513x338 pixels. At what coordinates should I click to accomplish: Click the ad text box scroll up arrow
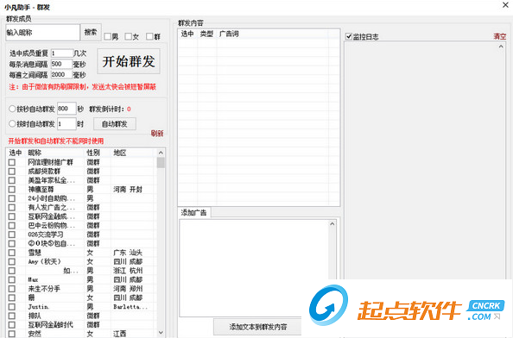coord(332,223)
